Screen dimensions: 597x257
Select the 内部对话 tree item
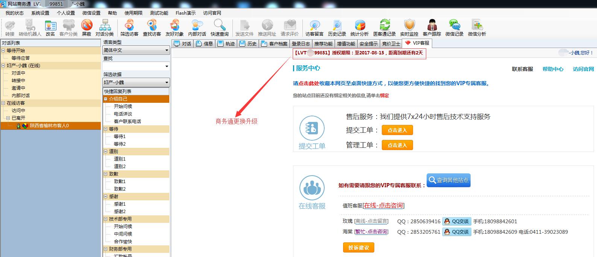[x=20, y=96]
